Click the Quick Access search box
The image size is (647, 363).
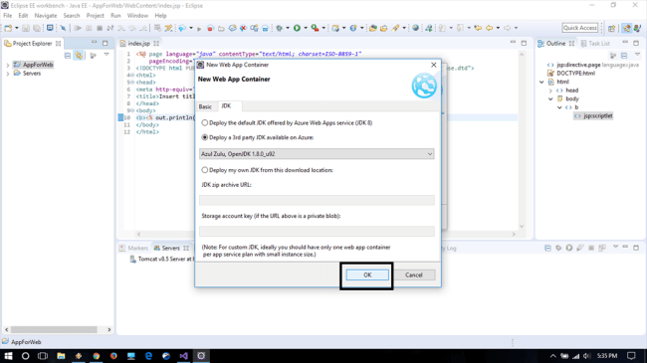point(580,28)
